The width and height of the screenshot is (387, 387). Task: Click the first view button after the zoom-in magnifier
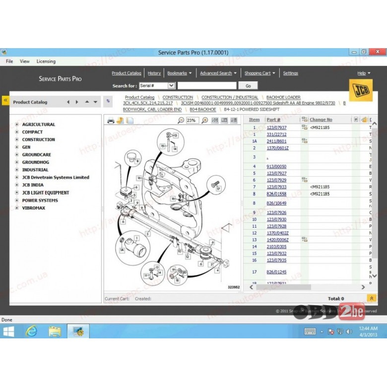click(x=215, y=120)
